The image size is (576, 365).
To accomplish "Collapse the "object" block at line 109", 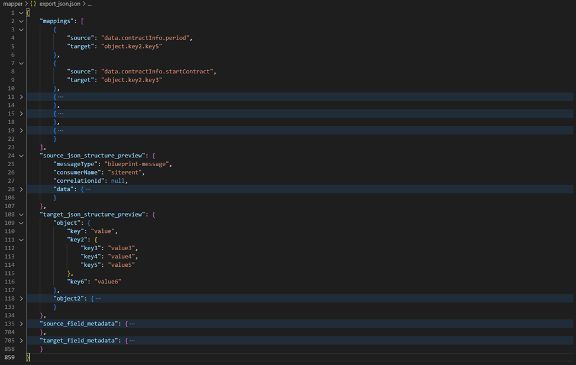I will [22, 223].
